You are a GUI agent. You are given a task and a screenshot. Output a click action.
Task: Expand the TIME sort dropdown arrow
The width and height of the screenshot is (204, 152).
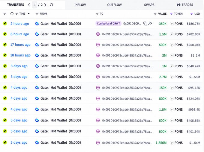28,14
